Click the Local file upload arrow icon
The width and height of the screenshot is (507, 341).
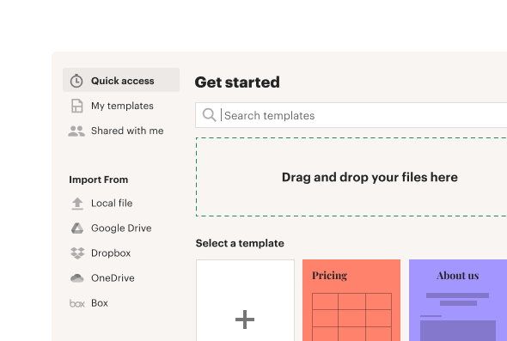tap(77, 204)
